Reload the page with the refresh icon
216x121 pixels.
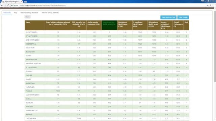[8, 5]
